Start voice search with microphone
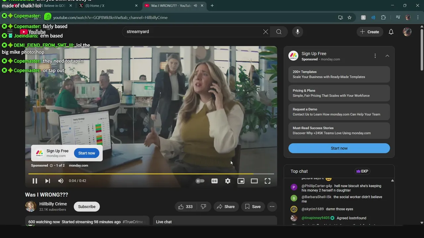Viewport: 424px width, 238px height. [x=297, y=32]
